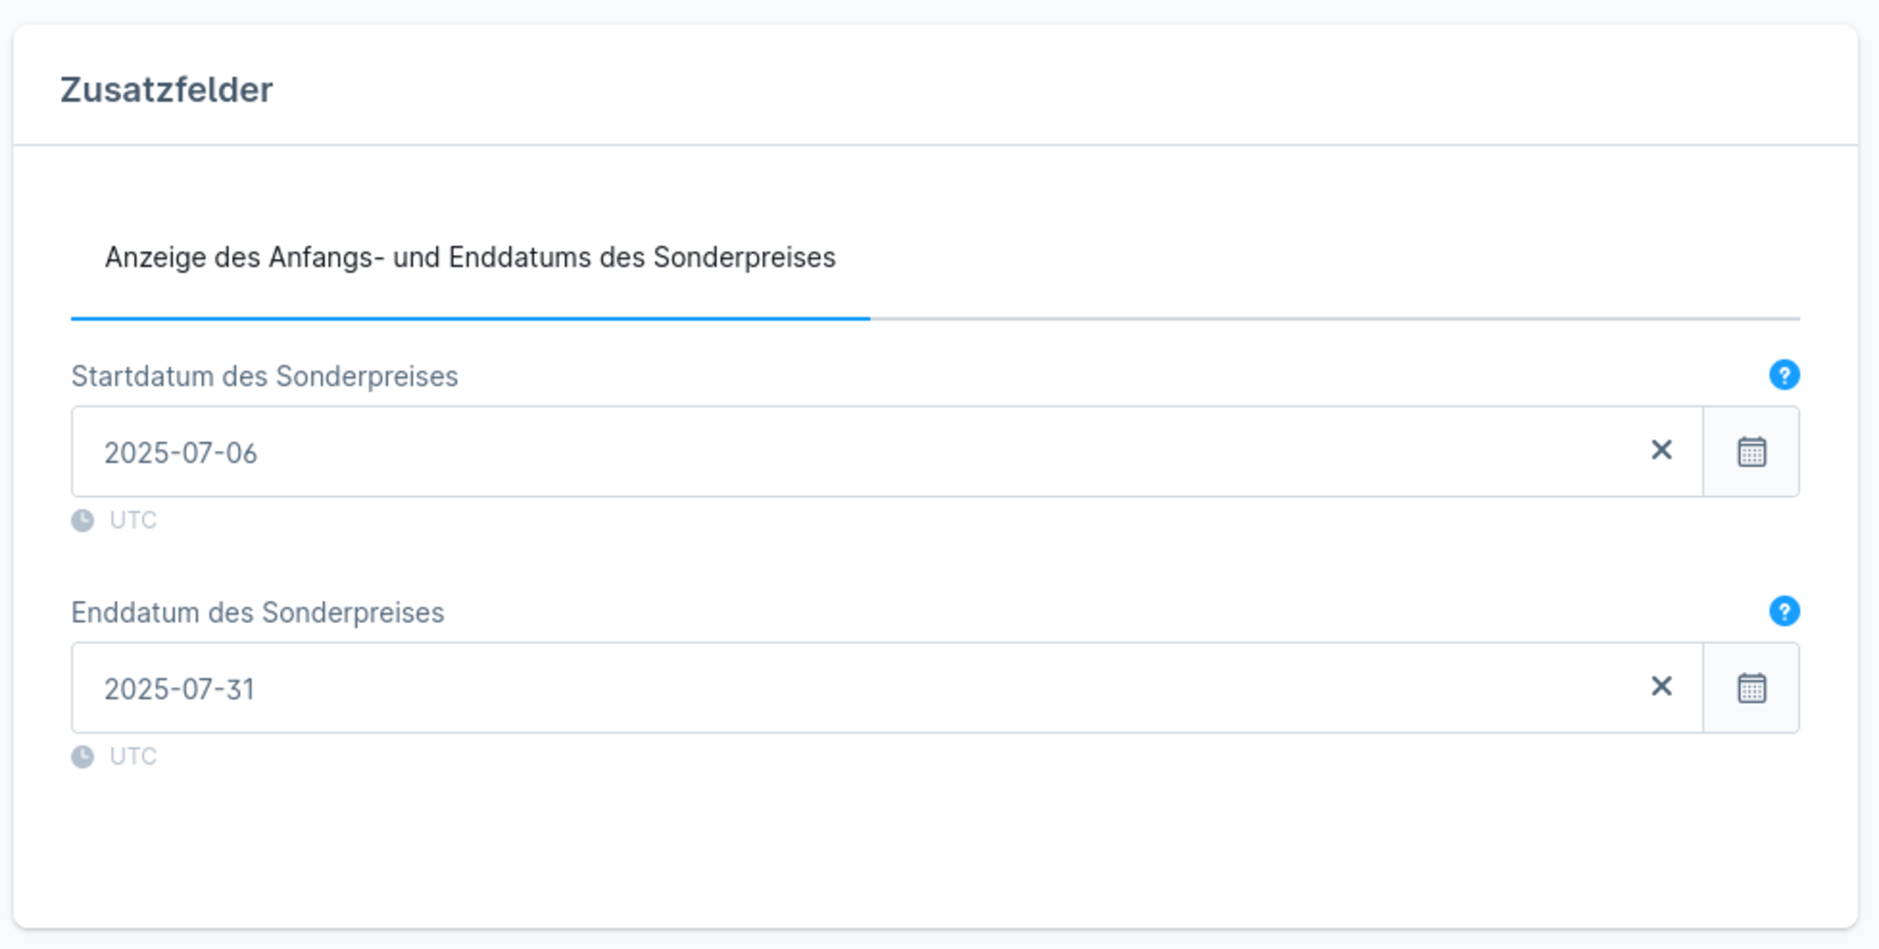Click UTC timezone text under the end date
Screen dimensions: 1879x949
133,757
